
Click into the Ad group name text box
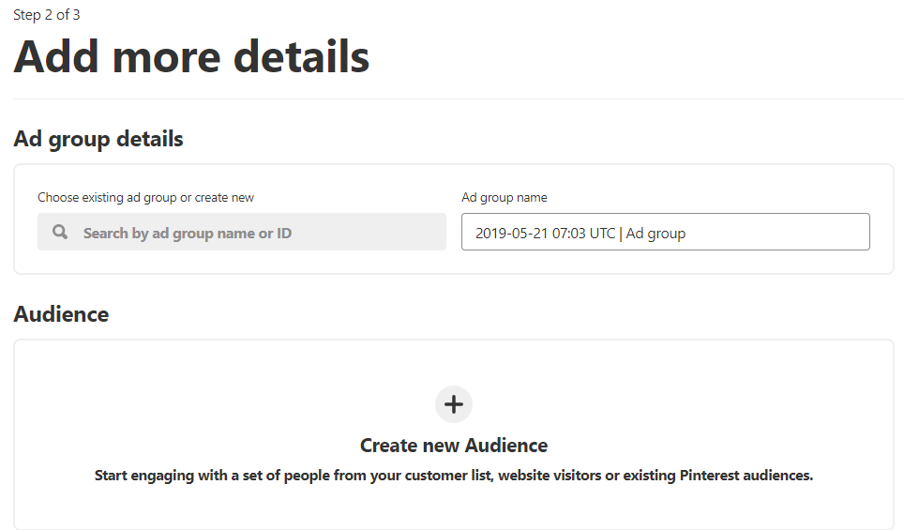tap(665, 232)
